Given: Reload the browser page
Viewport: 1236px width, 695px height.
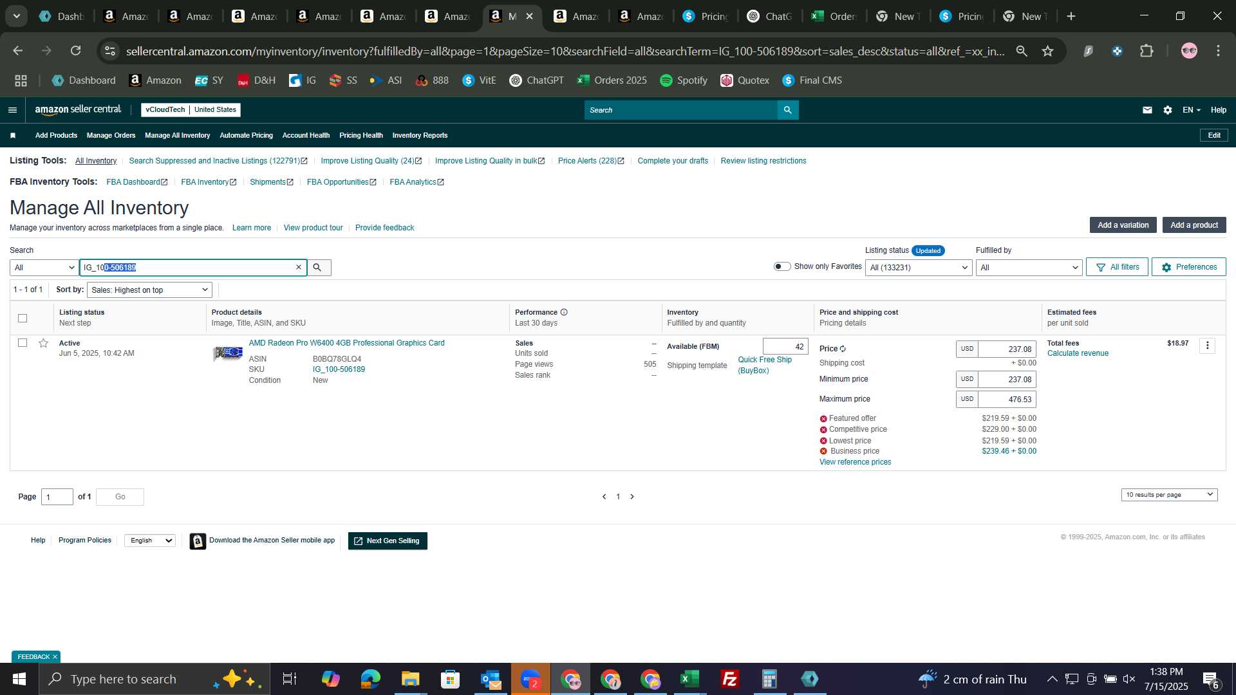Looking at the screenshot, I should (x=76, y=51).
